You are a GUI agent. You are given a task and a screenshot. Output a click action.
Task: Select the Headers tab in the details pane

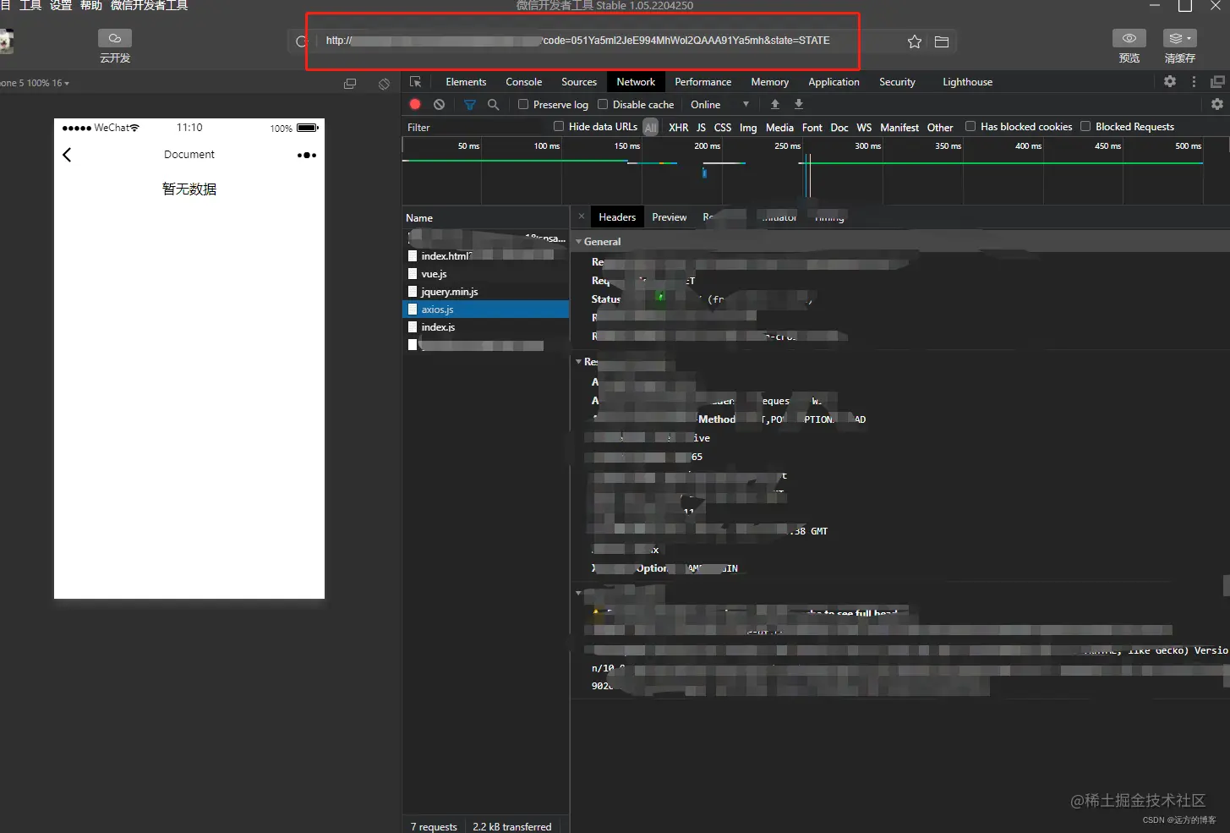pos(617,217)
